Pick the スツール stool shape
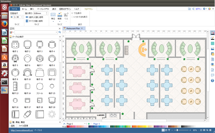The image size is (215, 133). 40,87
